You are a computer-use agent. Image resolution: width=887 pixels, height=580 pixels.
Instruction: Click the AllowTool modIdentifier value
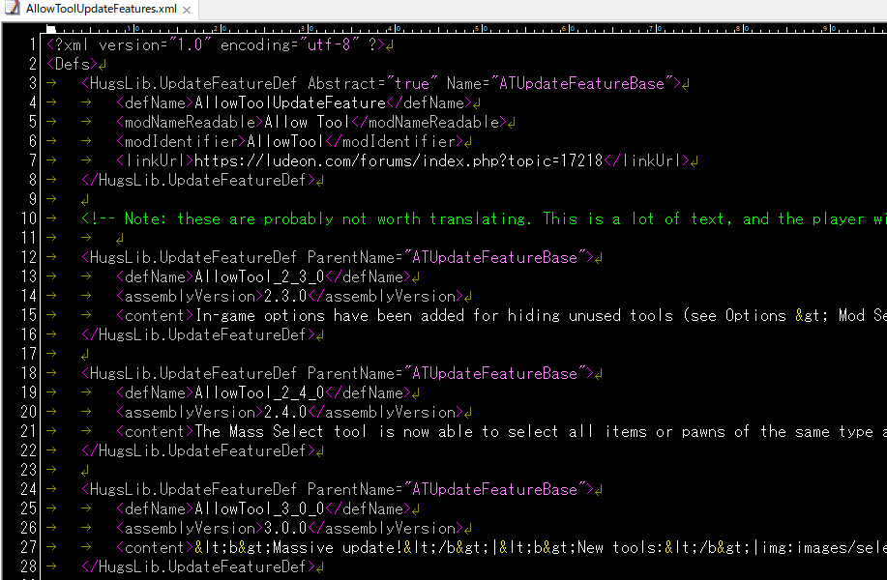coord(285,141)
